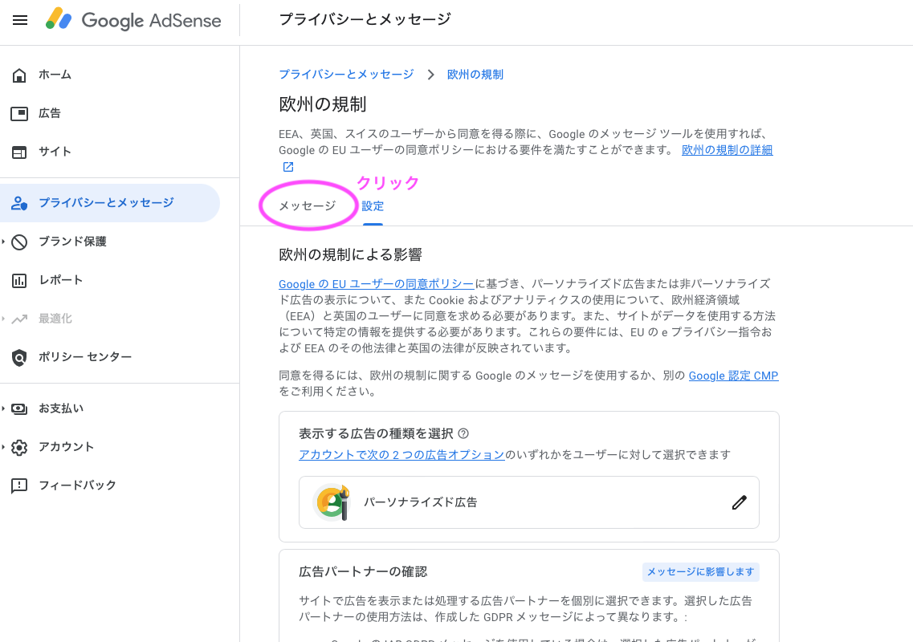The image size is (913, 642).
Task: Open the hamburger main menu
Action: (20, 20)
